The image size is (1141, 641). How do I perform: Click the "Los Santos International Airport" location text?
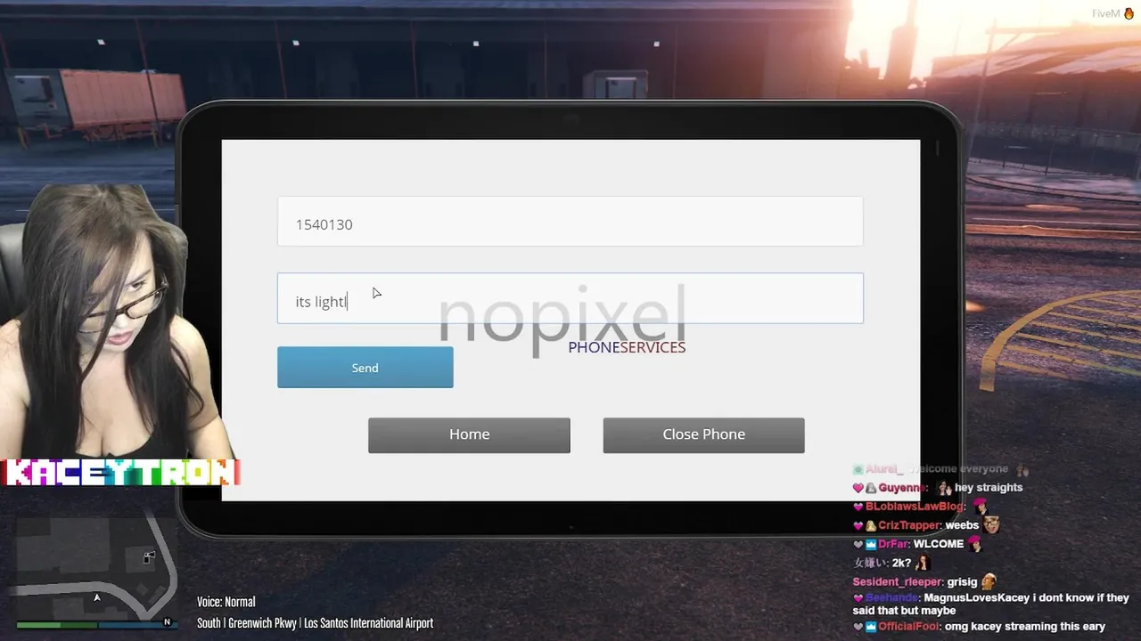pos(368,623)
